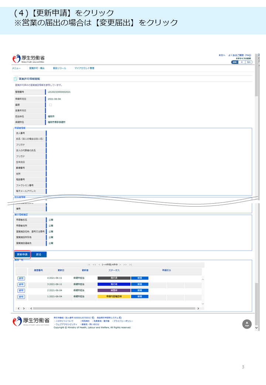
Task: Click the yellow 申請内容確認待 status badge
Action: pos(114,297)
